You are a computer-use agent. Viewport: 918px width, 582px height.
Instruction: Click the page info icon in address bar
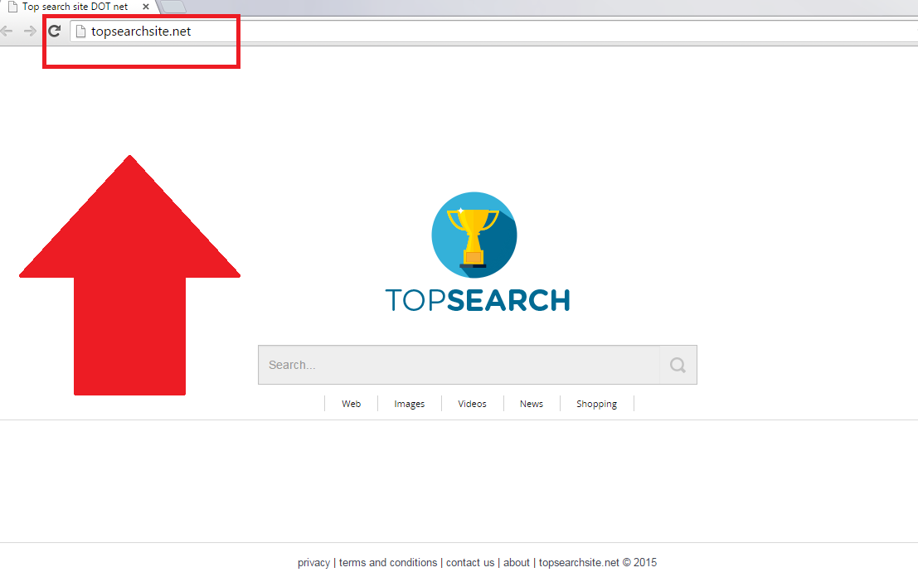point(80,32)
